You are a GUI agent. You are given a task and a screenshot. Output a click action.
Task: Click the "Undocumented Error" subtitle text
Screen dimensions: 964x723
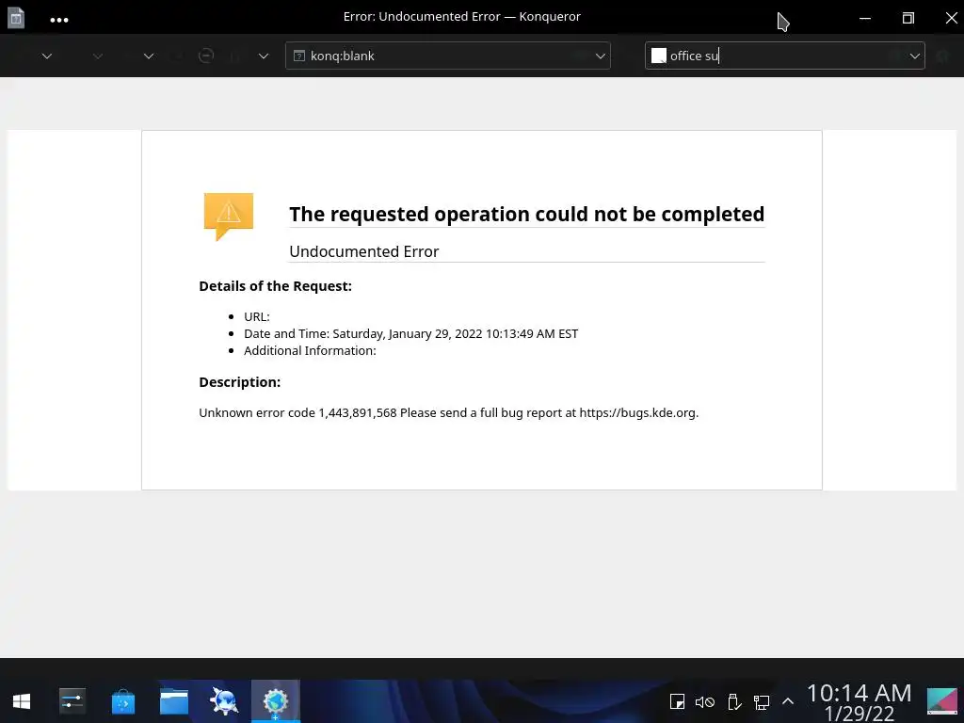coord(364,251)
